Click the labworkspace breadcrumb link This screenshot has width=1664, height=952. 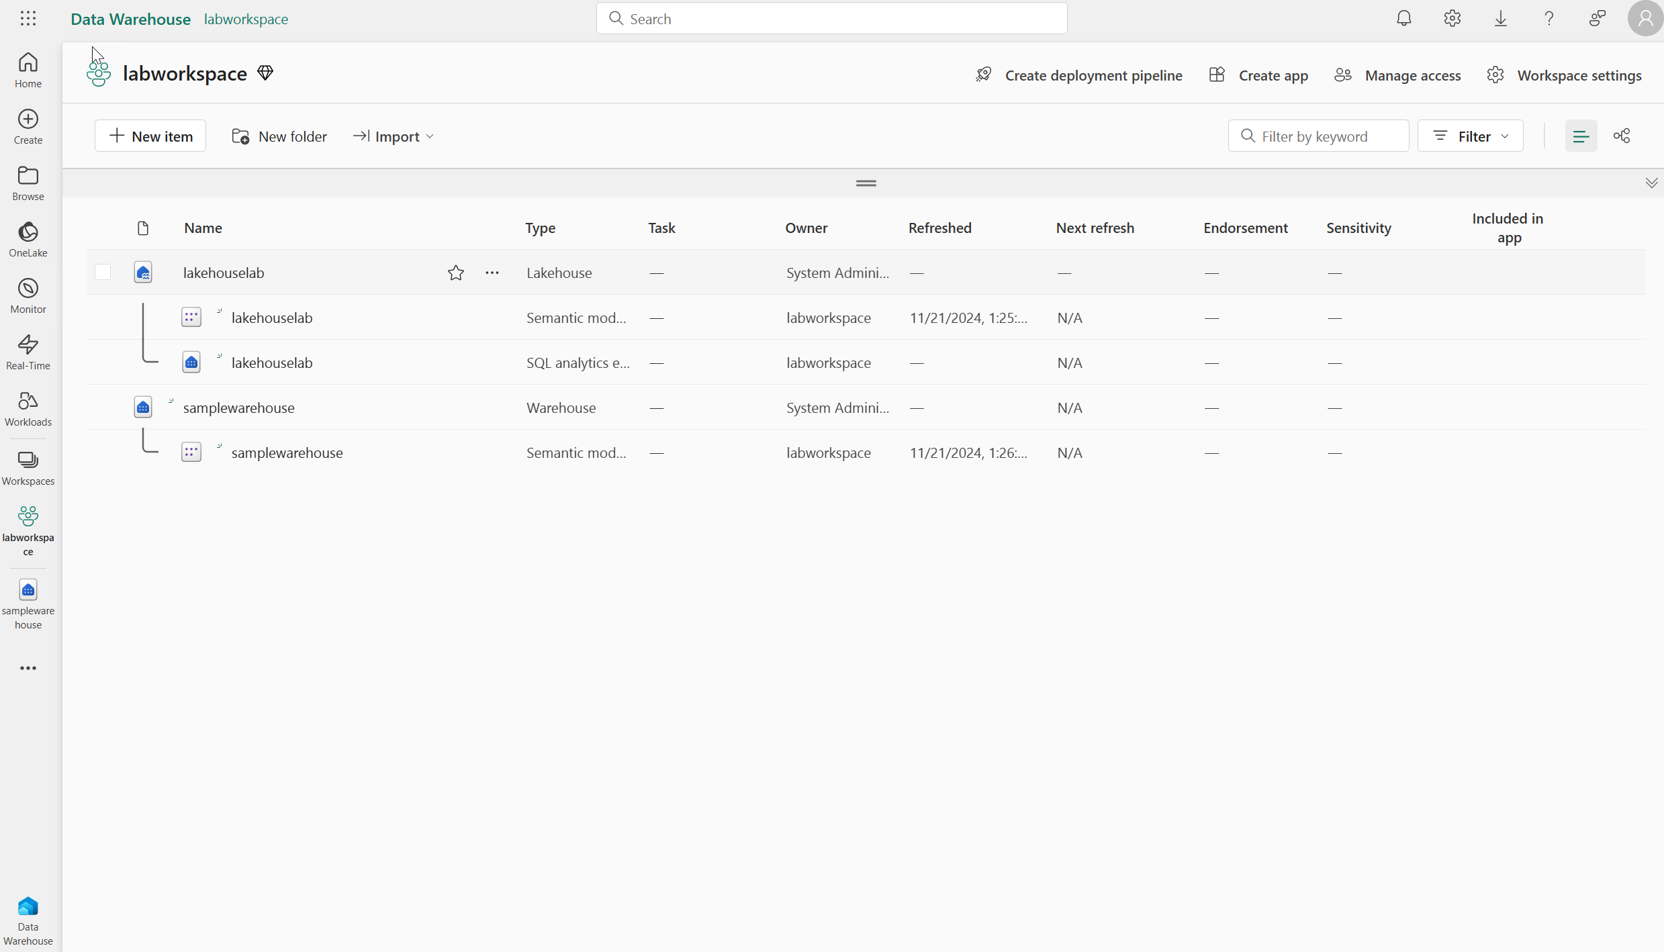(x=246, y=19)
